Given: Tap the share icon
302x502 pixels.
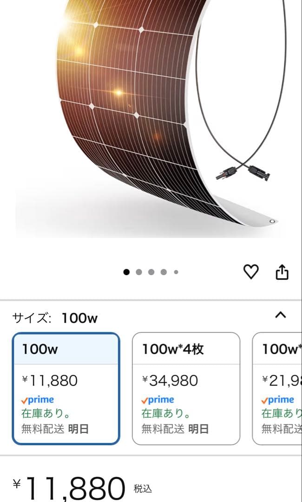Looking at the screenshot, I should pos(282,272).
